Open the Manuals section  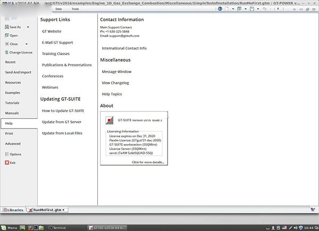pos(12,113)
